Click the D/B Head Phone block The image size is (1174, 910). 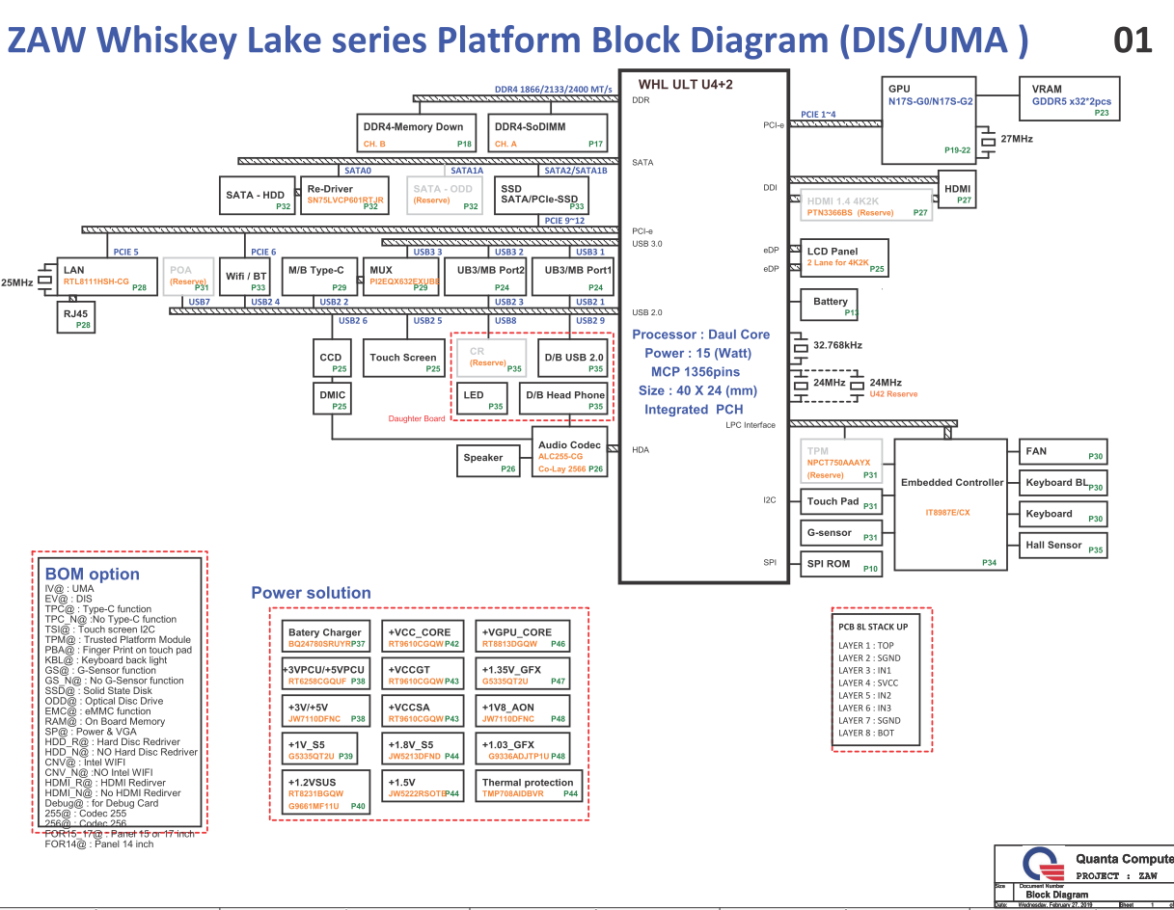point(565,398)
